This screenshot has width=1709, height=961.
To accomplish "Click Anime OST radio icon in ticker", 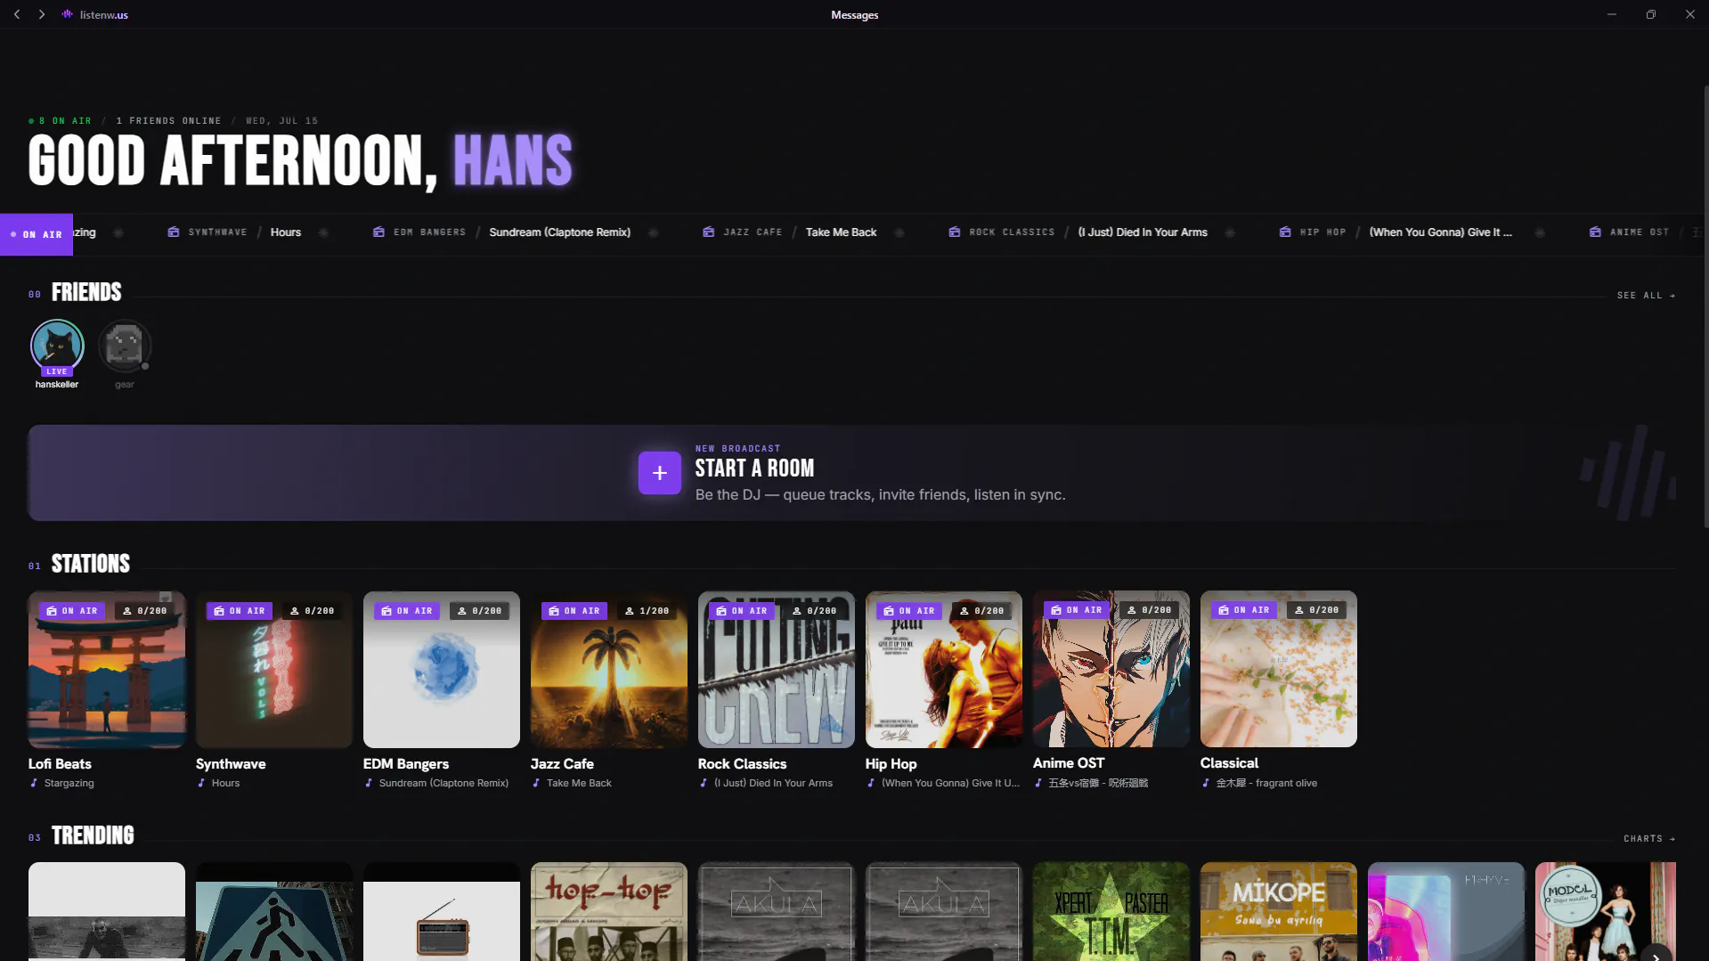I will pos(1595,232).
